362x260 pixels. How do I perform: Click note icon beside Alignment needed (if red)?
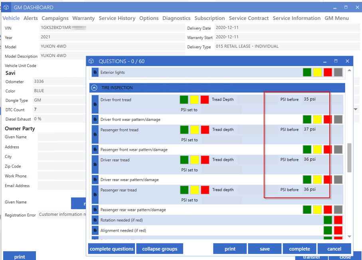tap(95, 230)
